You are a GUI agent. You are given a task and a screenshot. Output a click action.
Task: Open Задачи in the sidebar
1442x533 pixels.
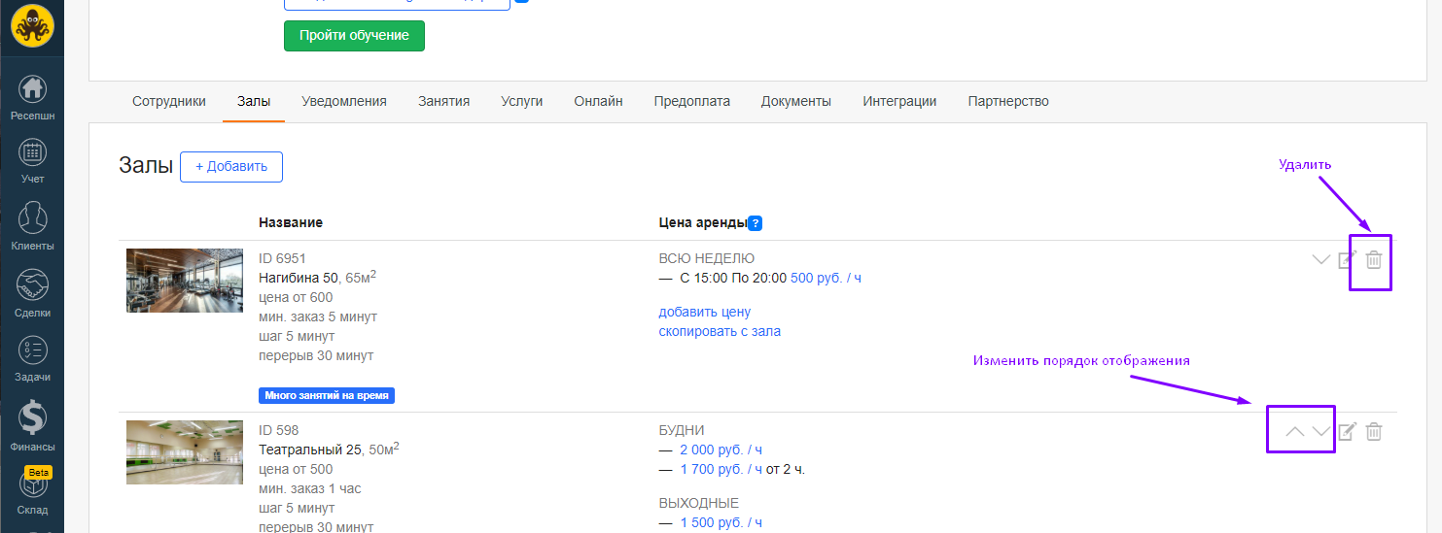pos(32,358)
